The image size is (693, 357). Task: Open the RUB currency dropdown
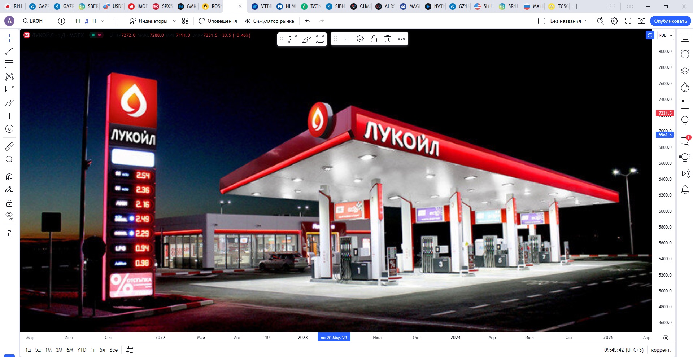[665, 35]
